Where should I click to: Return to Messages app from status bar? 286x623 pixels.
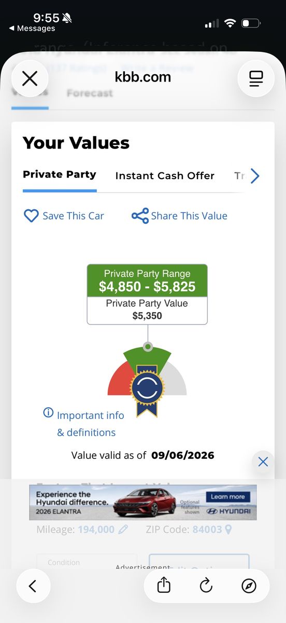(32, 29)
